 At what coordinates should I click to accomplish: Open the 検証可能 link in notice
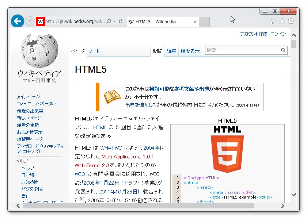[x=159, y=89]
